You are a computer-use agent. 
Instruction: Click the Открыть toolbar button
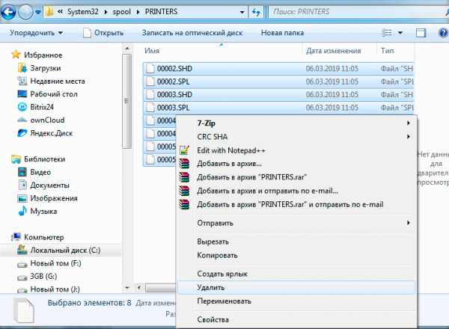tap(103, 33)
